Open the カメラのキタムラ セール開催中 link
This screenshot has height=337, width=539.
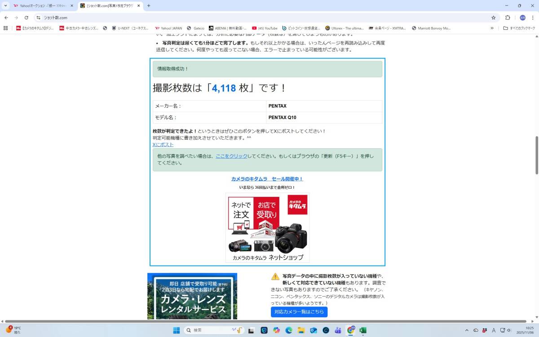click(267, 179)
